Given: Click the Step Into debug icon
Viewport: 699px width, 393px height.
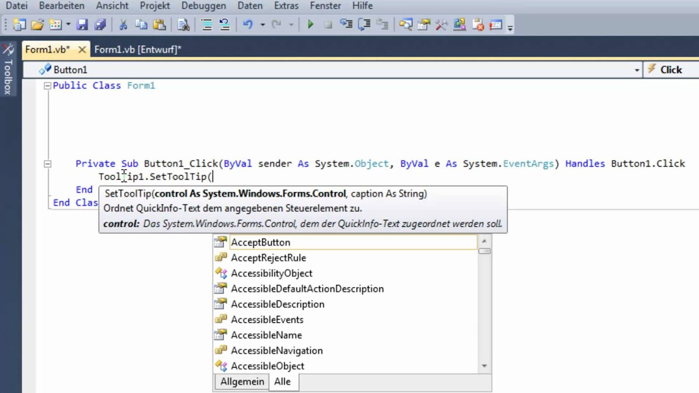Looking at the screenshot, I should (346, 25).
